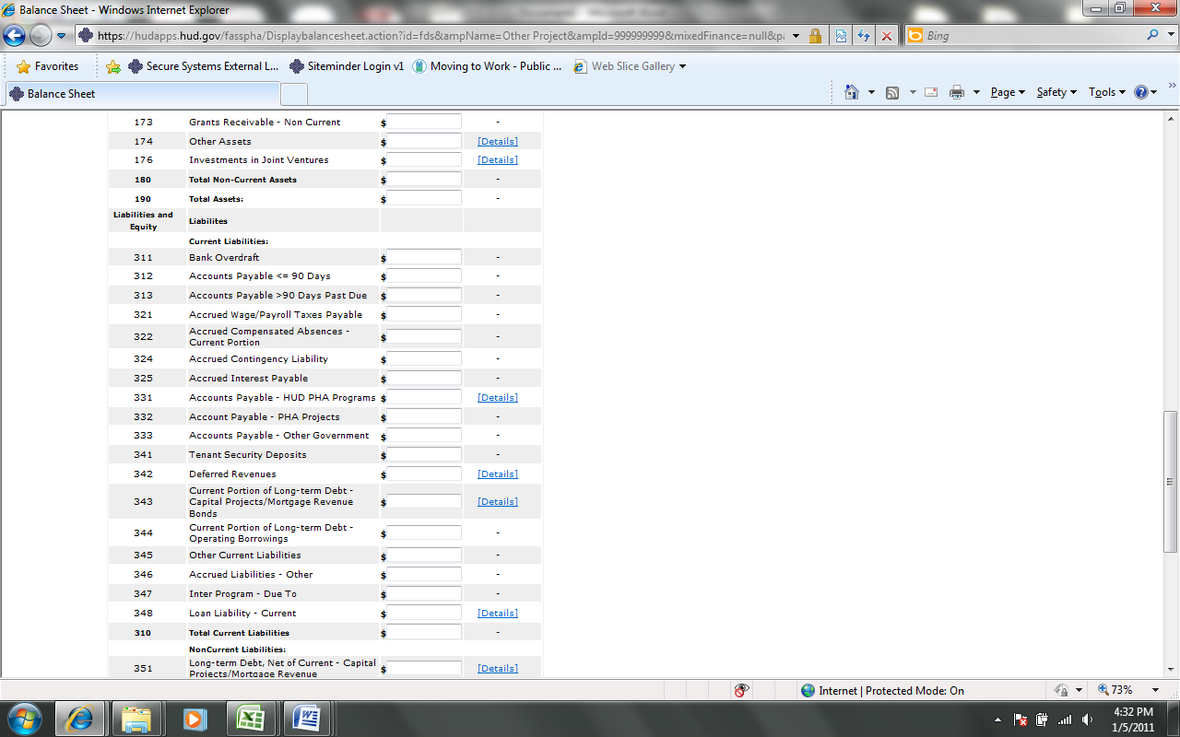1180x737 pixels.
Task: Expand the command bar overflow chevron
Action: click(x=1172, y=86)
